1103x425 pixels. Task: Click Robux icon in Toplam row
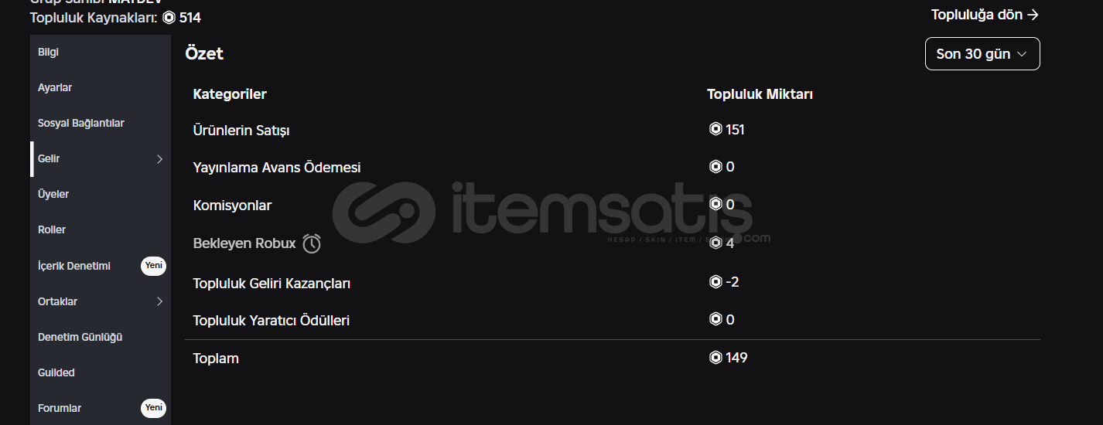coord(715,358)
